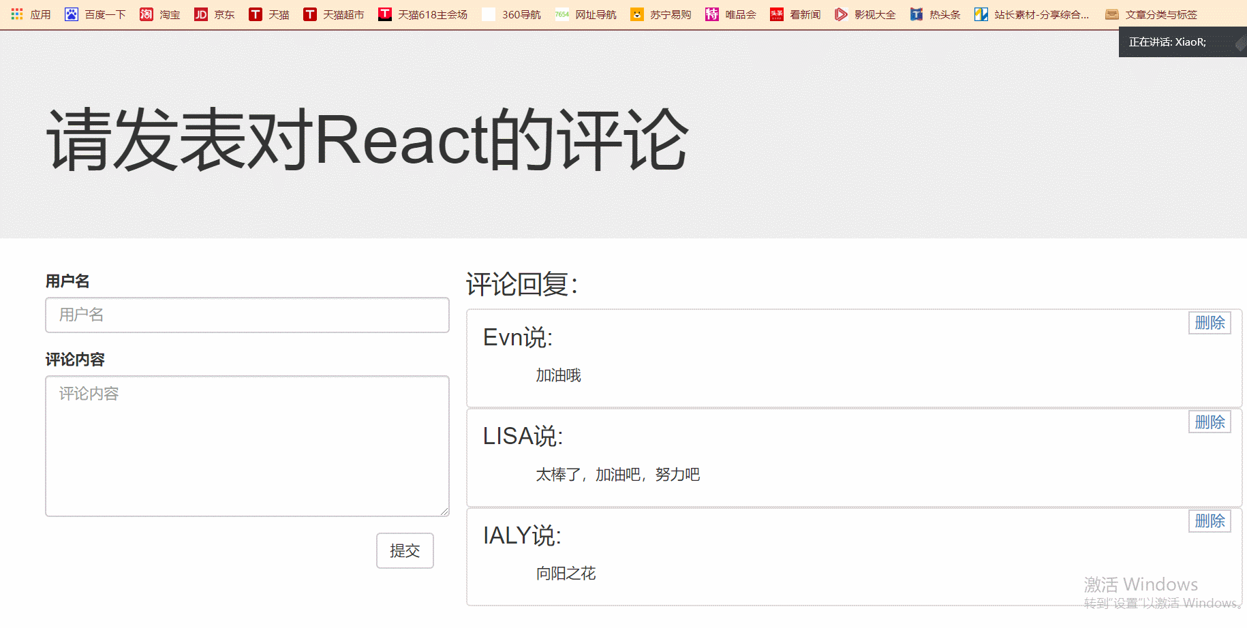Open the 网址导航 bookmark icon
The image size is (1247, 628).
561,14
